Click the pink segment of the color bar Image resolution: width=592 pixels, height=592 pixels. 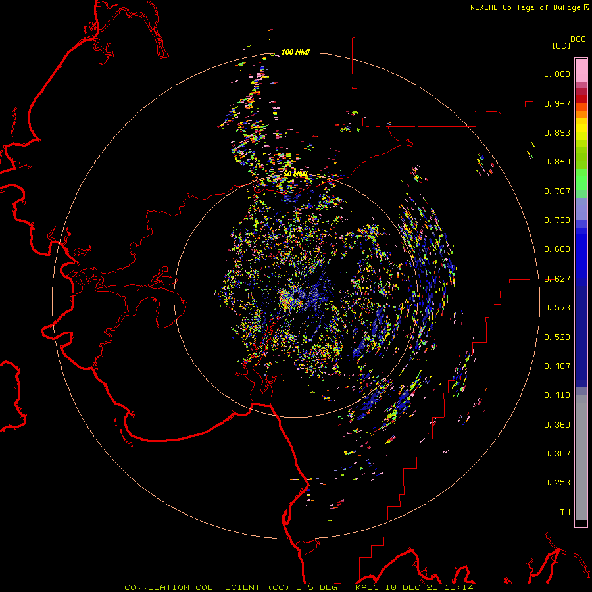[x=581, y=70]
